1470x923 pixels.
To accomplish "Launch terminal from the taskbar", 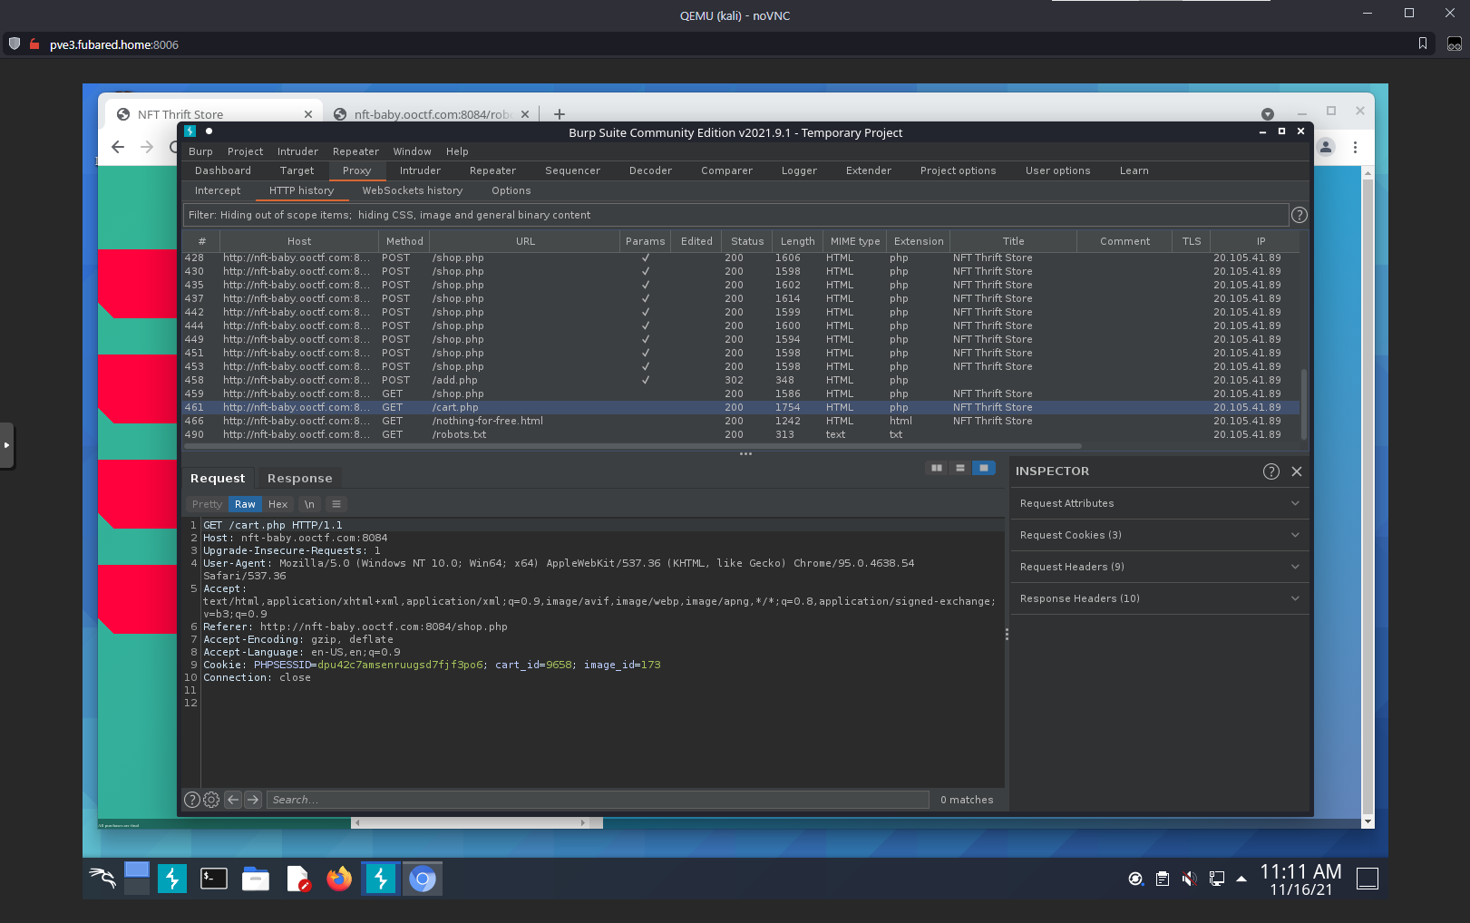I will (x=214, y=878).
